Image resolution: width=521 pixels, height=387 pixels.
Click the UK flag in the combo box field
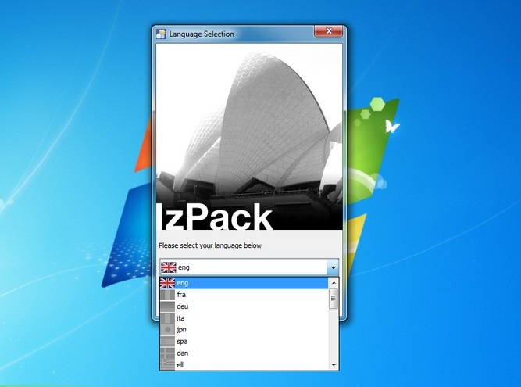click(x=169, y=267)
